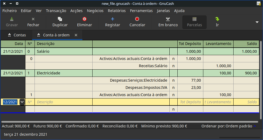Toggle the Parcelas split view button

click(x=195, y=22)
